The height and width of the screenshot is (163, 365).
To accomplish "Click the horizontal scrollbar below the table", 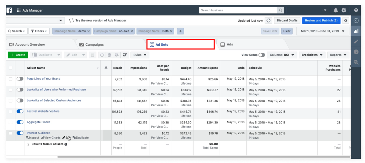I will pos(204,157).
